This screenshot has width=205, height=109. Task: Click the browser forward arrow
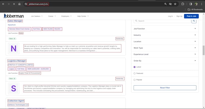[9, 4]
